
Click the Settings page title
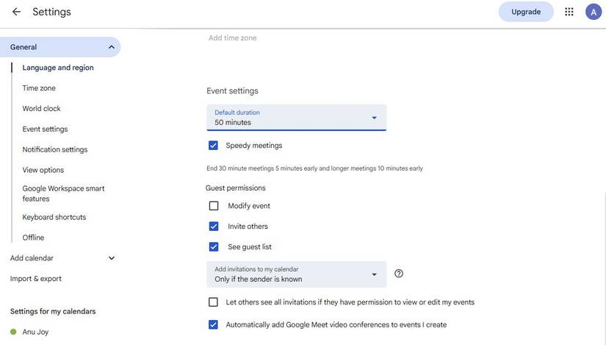click(52, 12)
